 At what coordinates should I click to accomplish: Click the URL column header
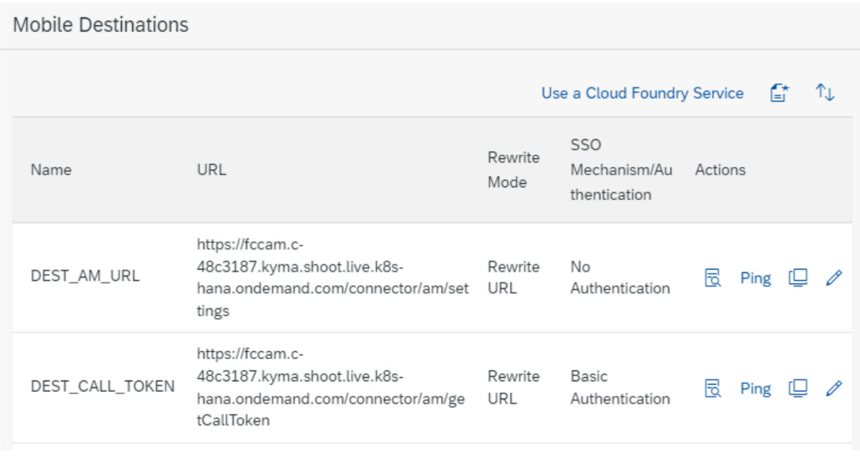click(211, 170)
